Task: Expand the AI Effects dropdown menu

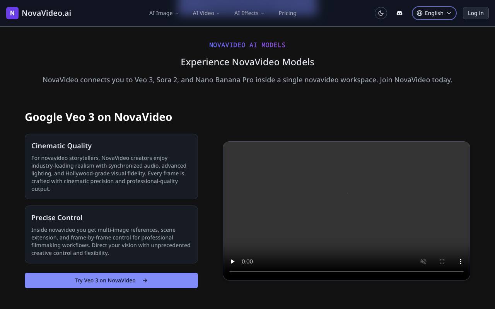Action: click(x=249, y=13)
